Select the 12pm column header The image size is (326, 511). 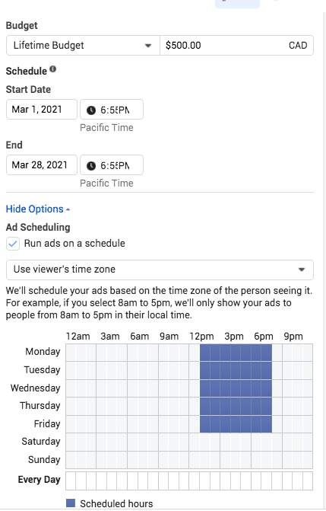(201, 337)
